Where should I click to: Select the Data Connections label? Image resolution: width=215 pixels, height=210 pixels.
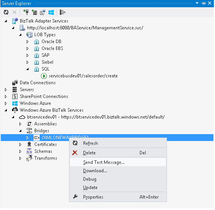click(x=38, y=83)
